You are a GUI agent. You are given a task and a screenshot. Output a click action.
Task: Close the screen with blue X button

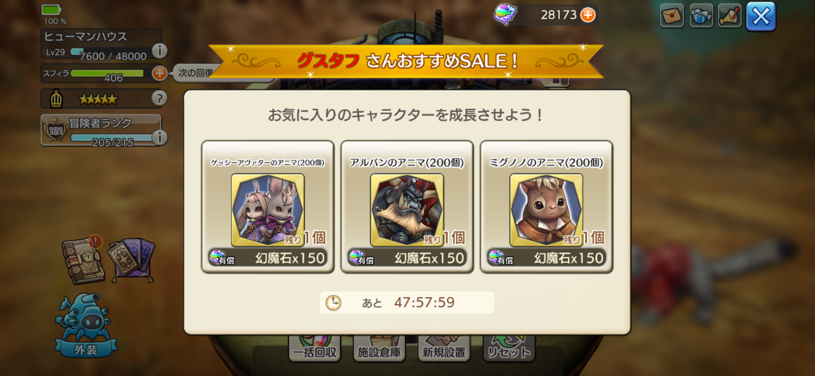point(761,16)
